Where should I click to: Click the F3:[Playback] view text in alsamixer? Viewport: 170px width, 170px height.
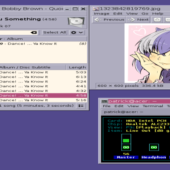(x=146, y=127)
